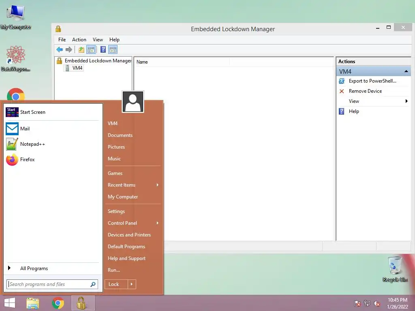This screenshot has width=415, height=311.
Task: Open the File menu
Action: [62, 40]
